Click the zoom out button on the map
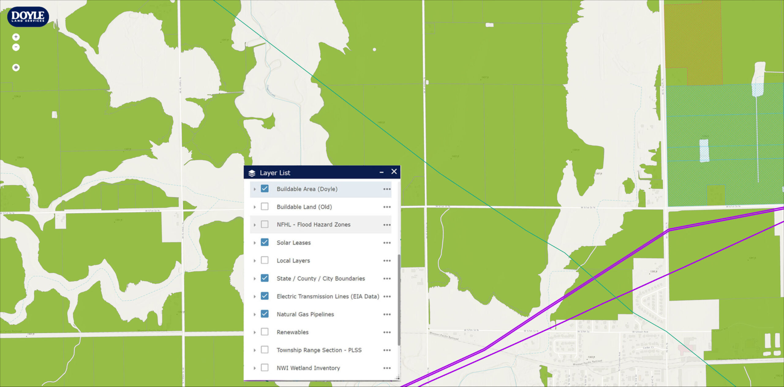 16,47
